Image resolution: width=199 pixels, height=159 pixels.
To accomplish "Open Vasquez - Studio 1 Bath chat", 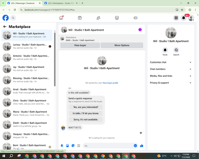I will point(27,136).
